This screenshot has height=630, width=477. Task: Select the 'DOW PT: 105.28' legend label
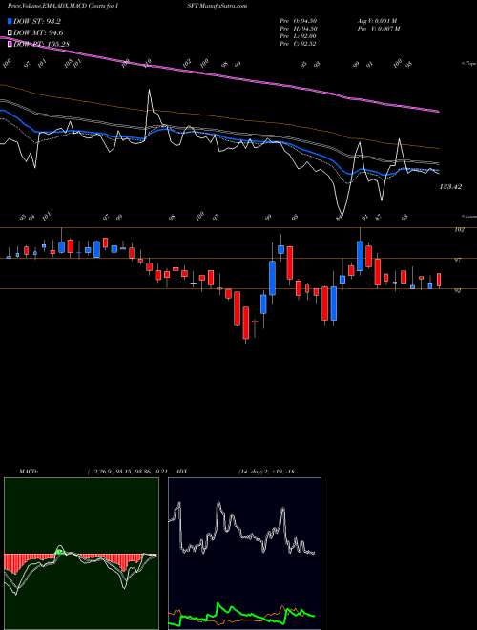pos(41,44)
